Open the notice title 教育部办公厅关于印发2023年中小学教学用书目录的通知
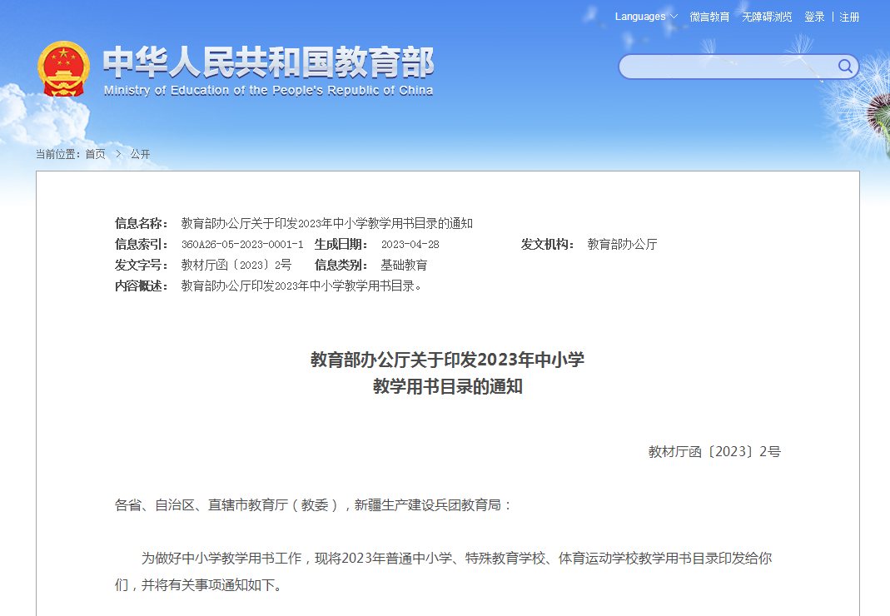The width and height of the screenshot is (890, 616). [326, 223]
